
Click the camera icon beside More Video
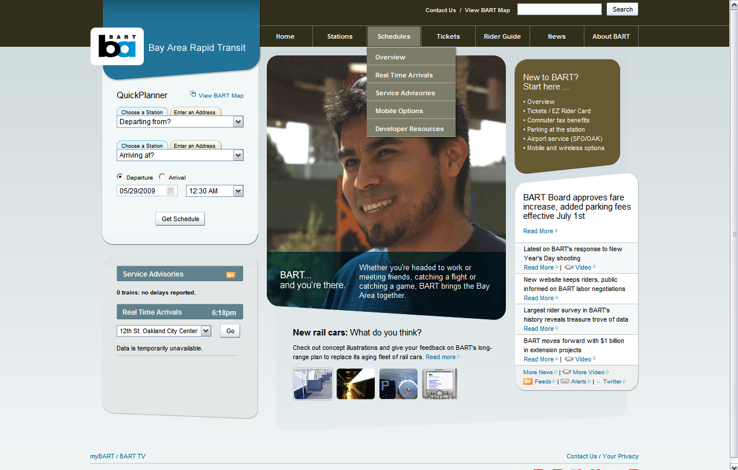566,372
